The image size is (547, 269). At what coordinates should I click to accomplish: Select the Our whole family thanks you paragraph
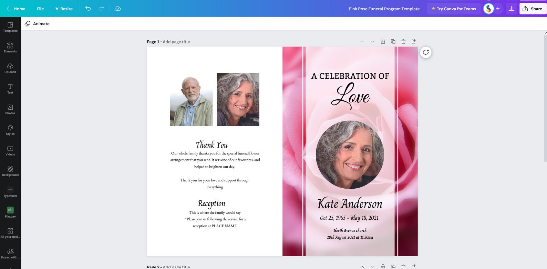tap(215, 160)
